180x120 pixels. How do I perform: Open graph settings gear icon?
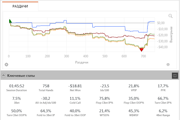(x=6, y=64)
